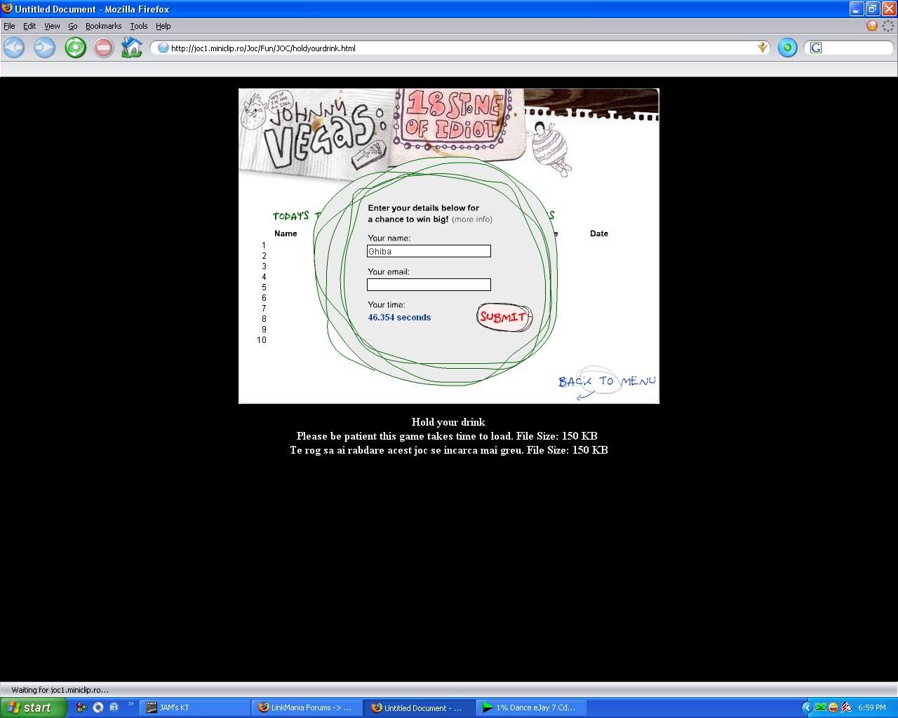This screenshot has height=718, width=898.
Task: Select Untitled Document taskbar button
Action: pos(420,707)
